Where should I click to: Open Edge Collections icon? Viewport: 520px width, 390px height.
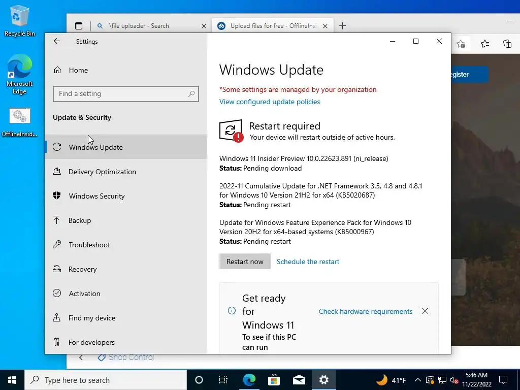(507, 44)
